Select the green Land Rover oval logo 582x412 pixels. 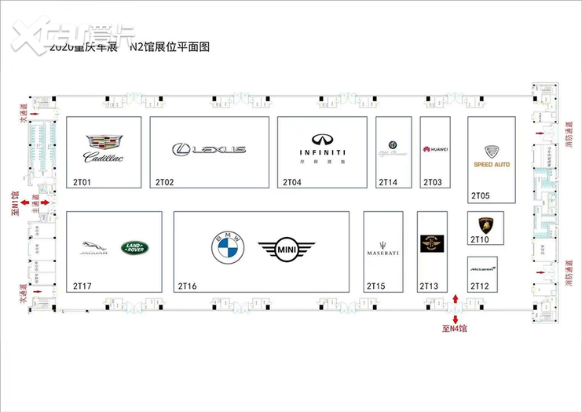point(135,248)
